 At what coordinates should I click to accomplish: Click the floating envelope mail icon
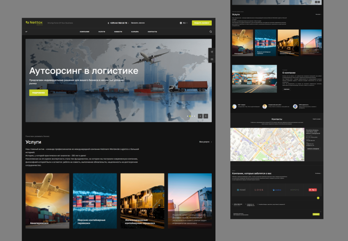[212, 59]
